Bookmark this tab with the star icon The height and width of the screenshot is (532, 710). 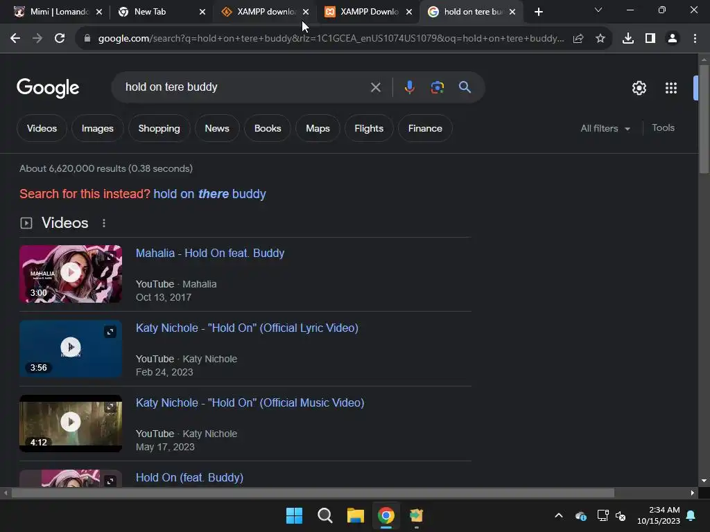(600, 39)
